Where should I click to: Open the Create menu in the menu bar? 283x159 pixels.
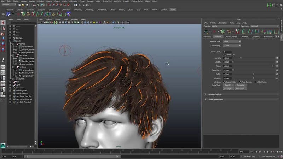(x=24, y=1)
